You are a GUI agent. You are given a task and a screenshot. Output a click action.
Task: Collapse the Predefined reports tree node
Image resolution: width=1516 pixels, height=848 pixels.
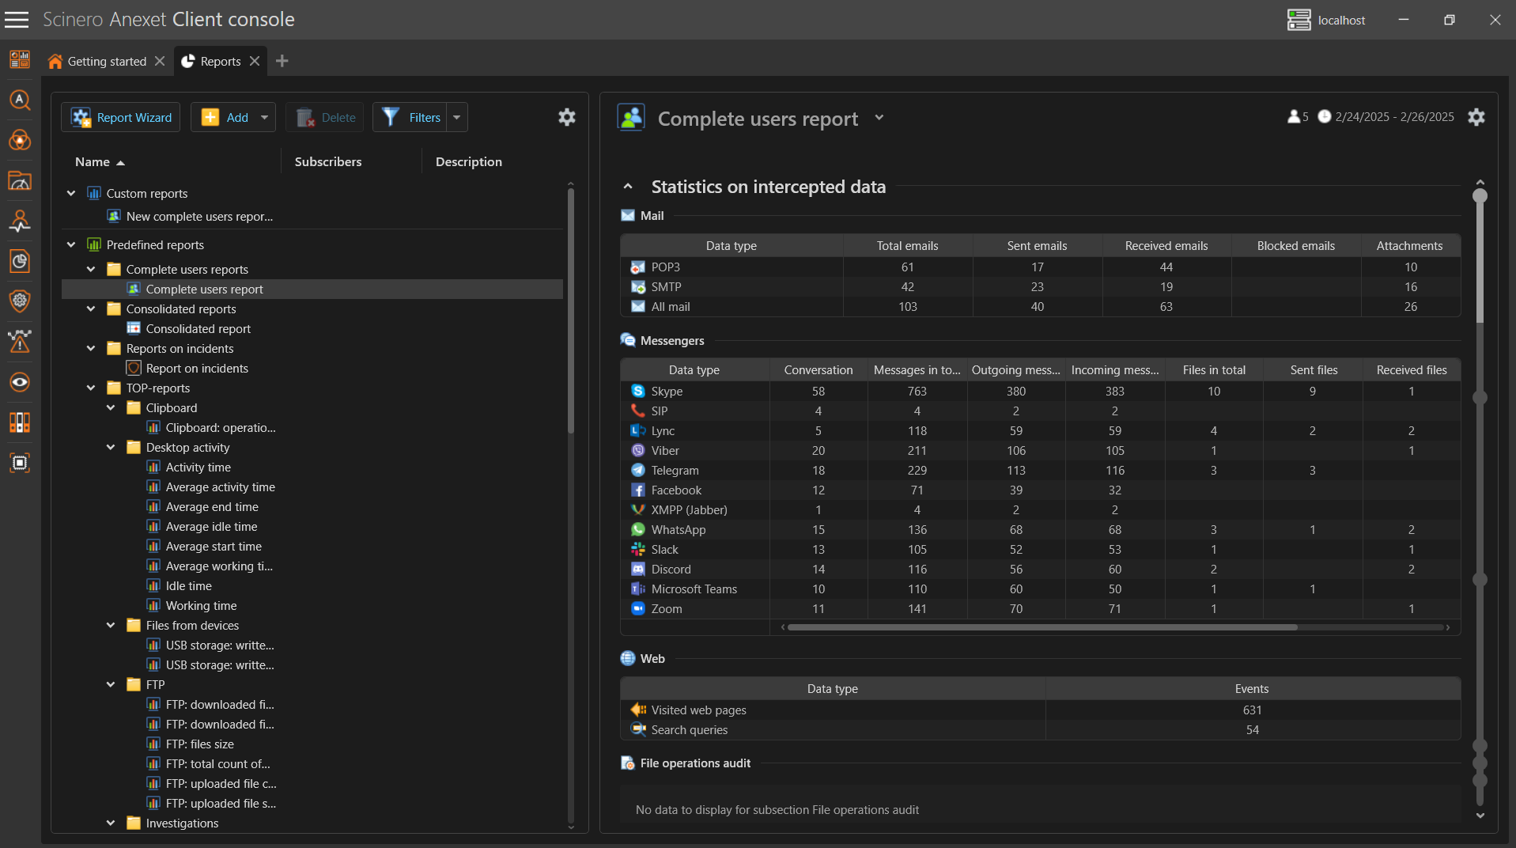[x=71, y=245]
